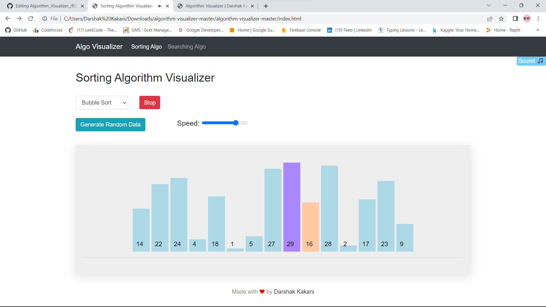Toggle the browser side panel

(515, 18)
